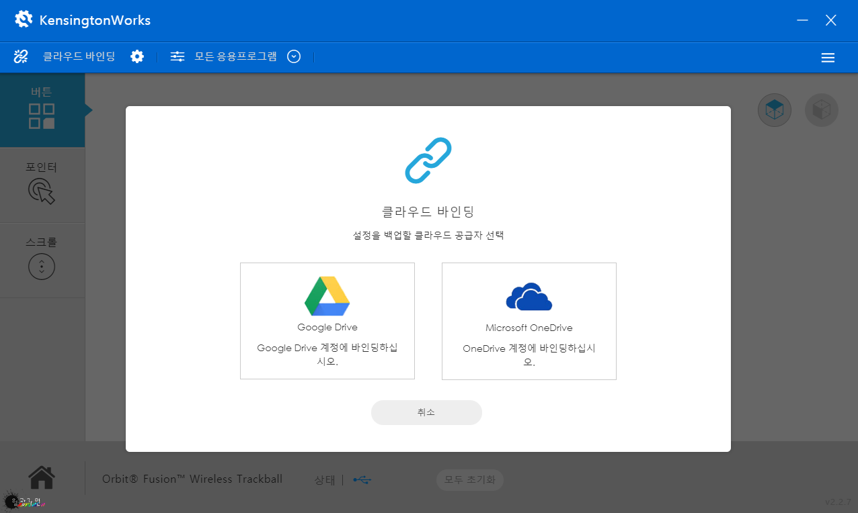Select the 스크롤 tab
Viewport: 858px width, 513px height.
(x=42, y=261)
